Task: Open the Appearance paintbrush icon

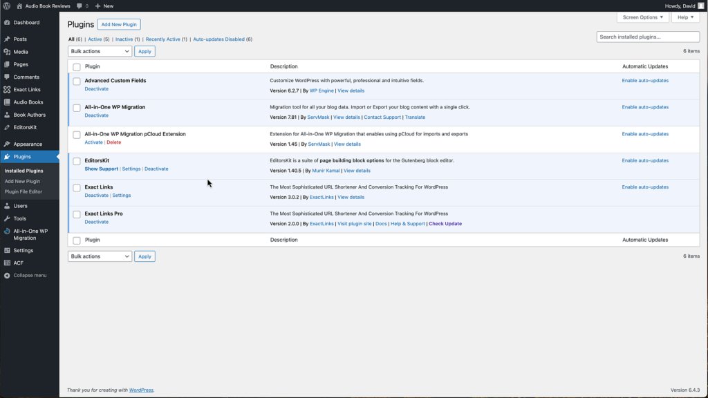Action: (7, 144)
